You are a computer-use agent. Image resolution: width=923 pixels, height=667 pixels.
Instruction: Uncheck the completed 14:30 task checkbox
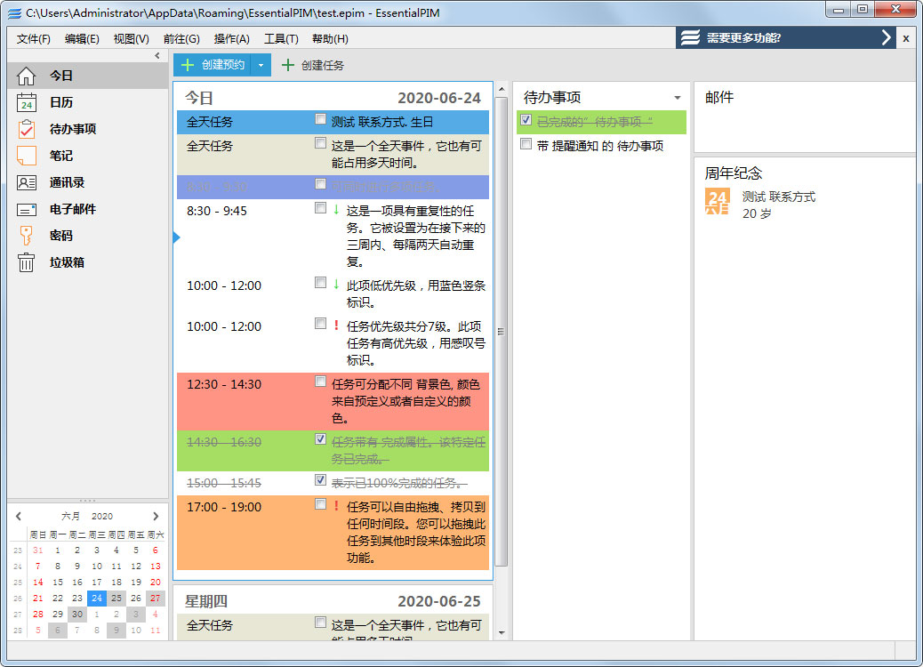click(x=321, y=440)
